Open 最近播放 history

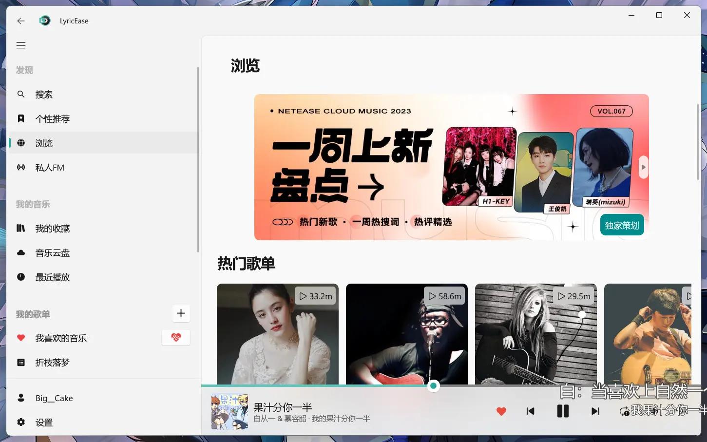[x=52, y=277]
